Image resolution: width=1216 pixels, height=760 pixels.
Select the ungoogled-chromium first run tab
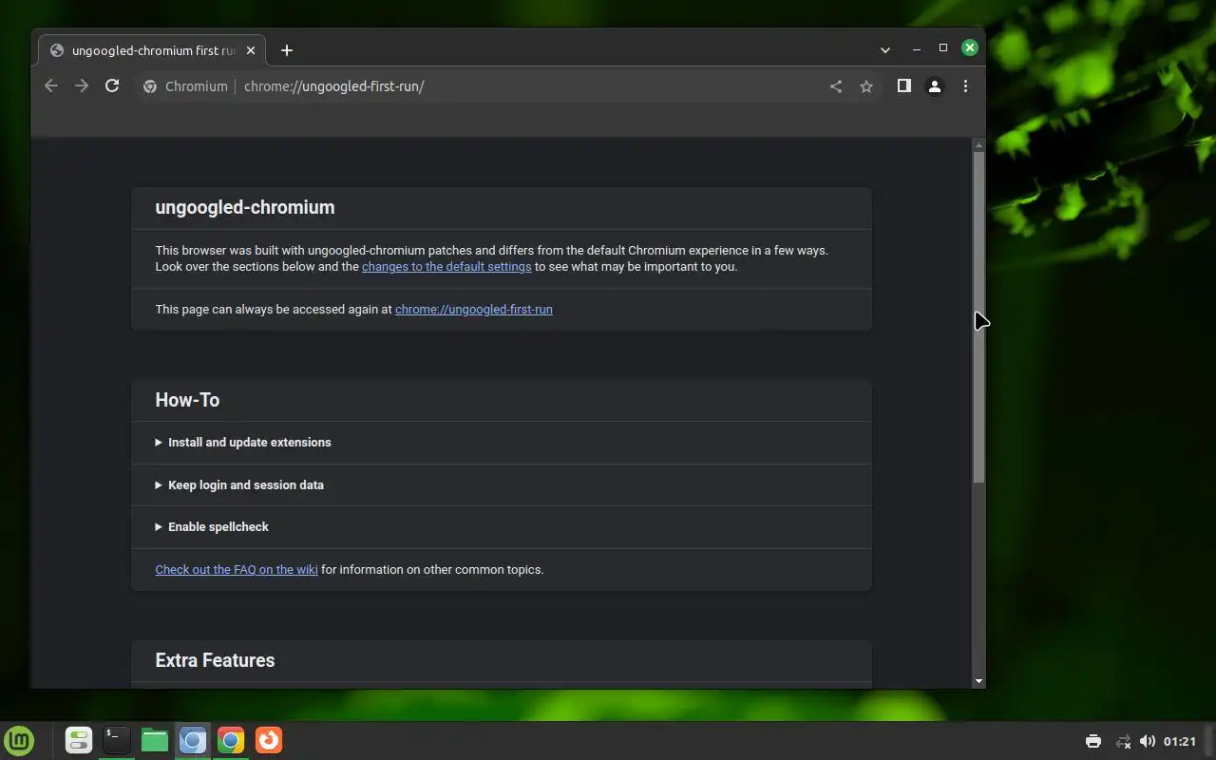pyautogui.click(x=152, y=50)
